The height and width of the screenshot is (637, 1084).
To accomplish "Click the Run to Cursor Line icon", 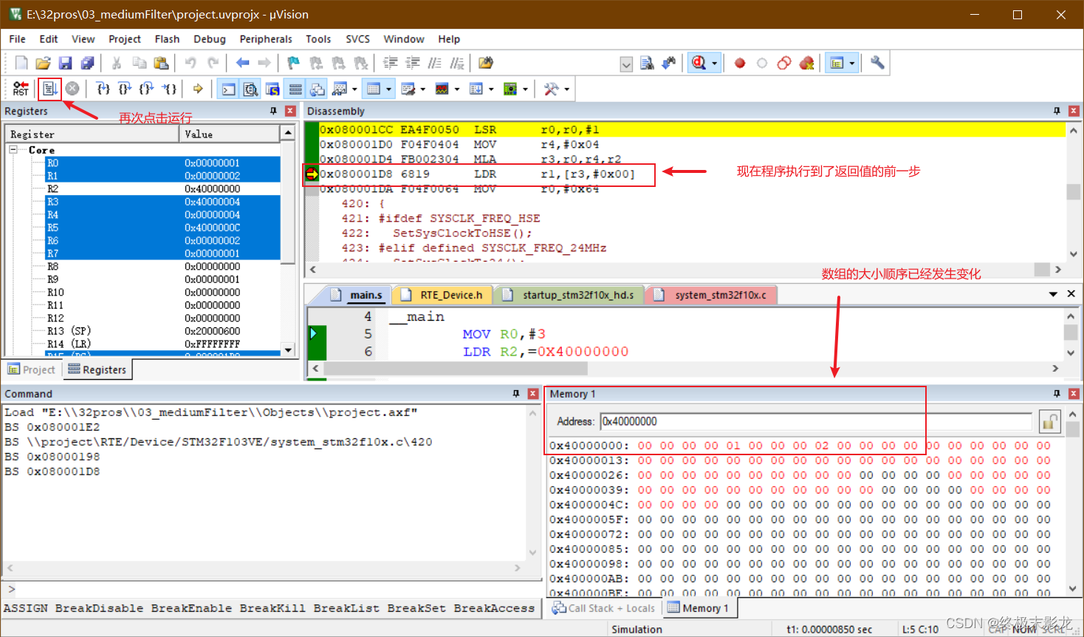I will pos(169,89).
